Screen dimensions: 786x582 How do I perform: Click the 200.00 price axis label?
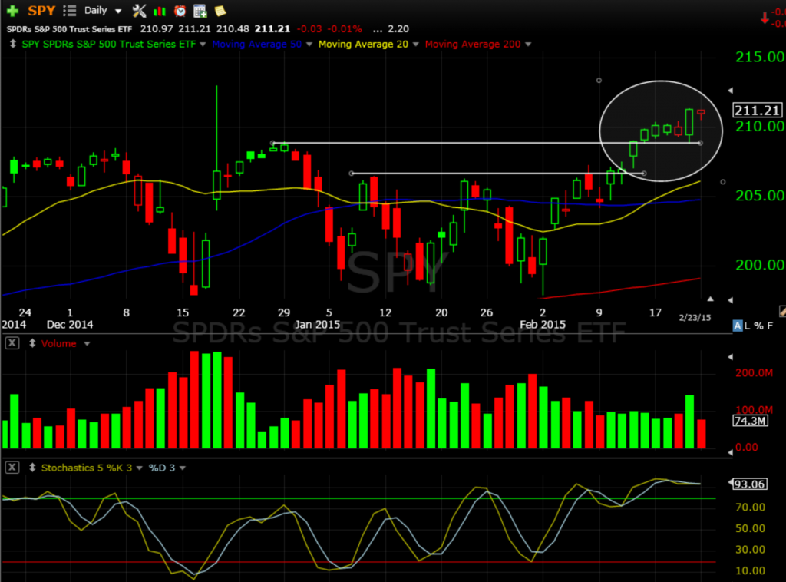(760, 265)
